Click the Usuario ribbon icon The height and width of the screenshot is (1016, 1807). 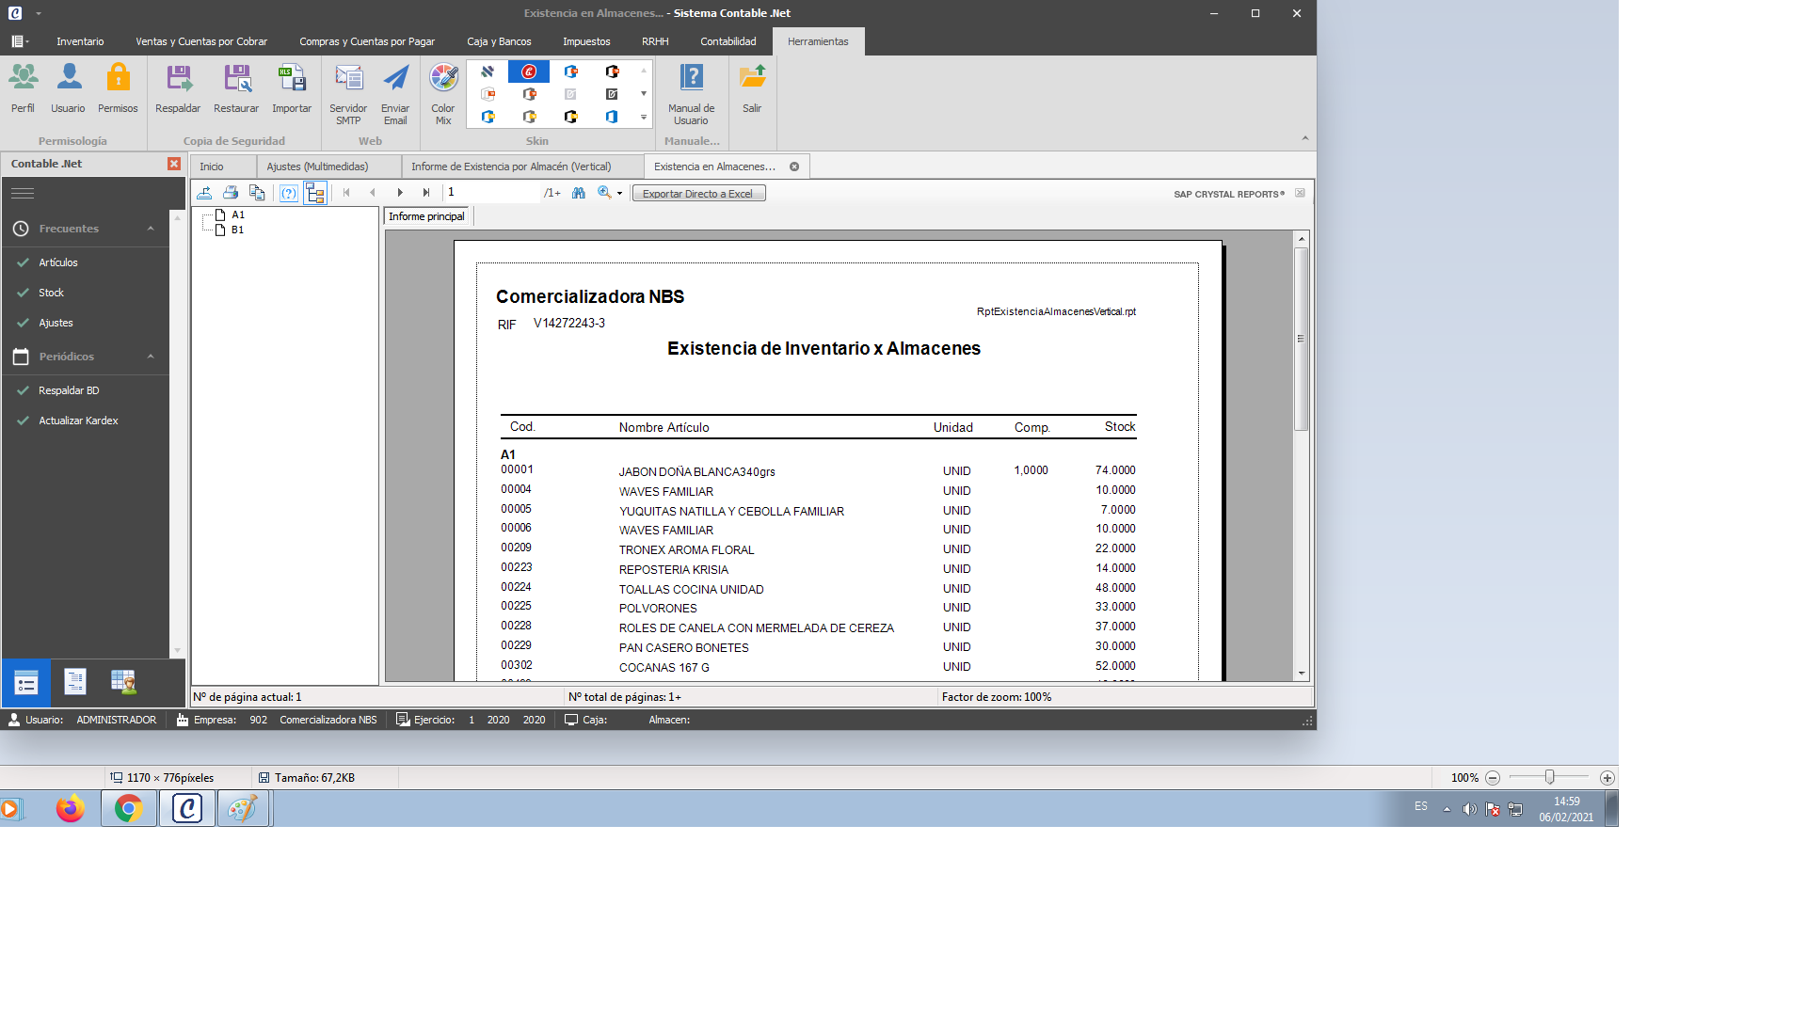pos(68,88)
